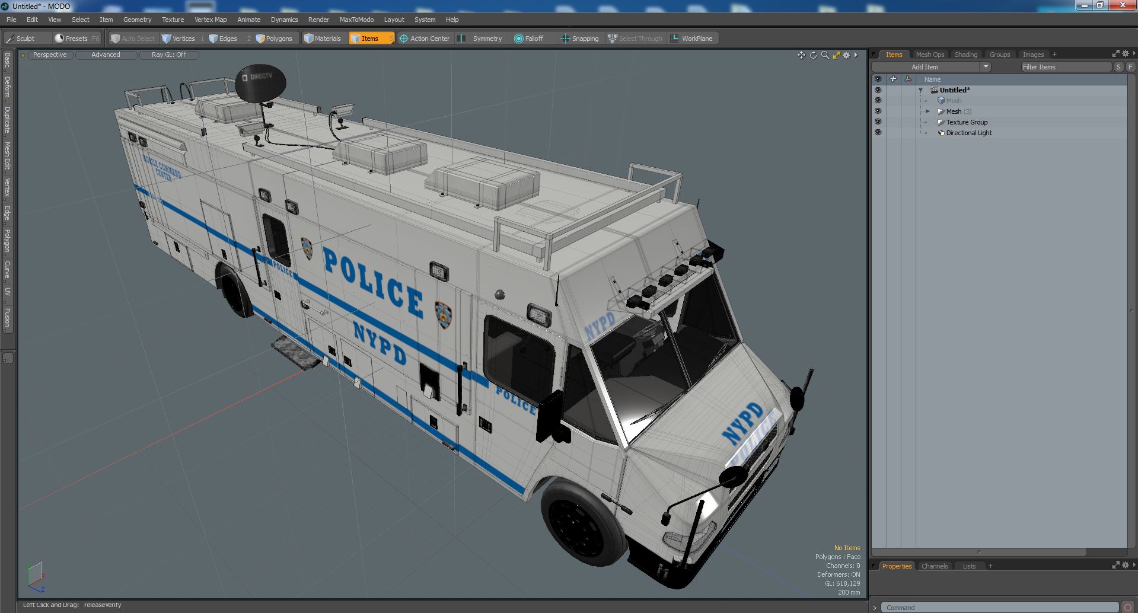Switch to the Images tab
1138x613 pixels.
tap(1033, 55)
